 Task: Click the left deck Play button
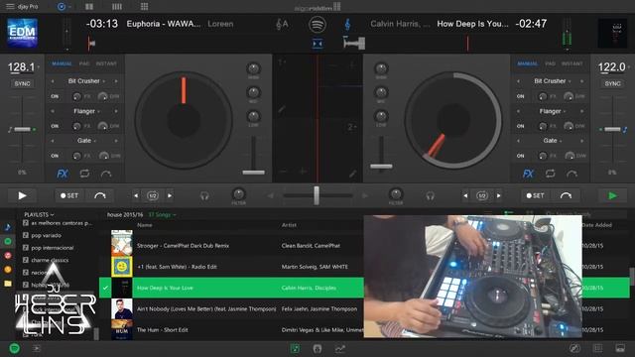[22, 196]
